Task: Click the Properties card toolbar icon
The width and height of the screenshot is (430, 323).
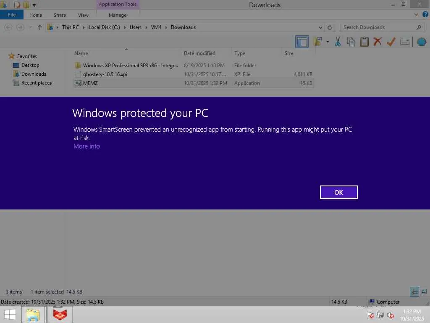Action: 405,42
